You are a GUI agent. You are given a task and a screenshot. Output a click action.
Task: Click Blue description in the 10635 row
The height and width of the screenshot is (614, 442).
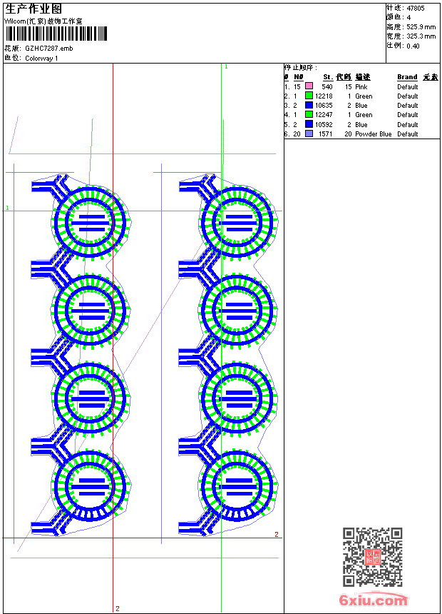(361, 106)
